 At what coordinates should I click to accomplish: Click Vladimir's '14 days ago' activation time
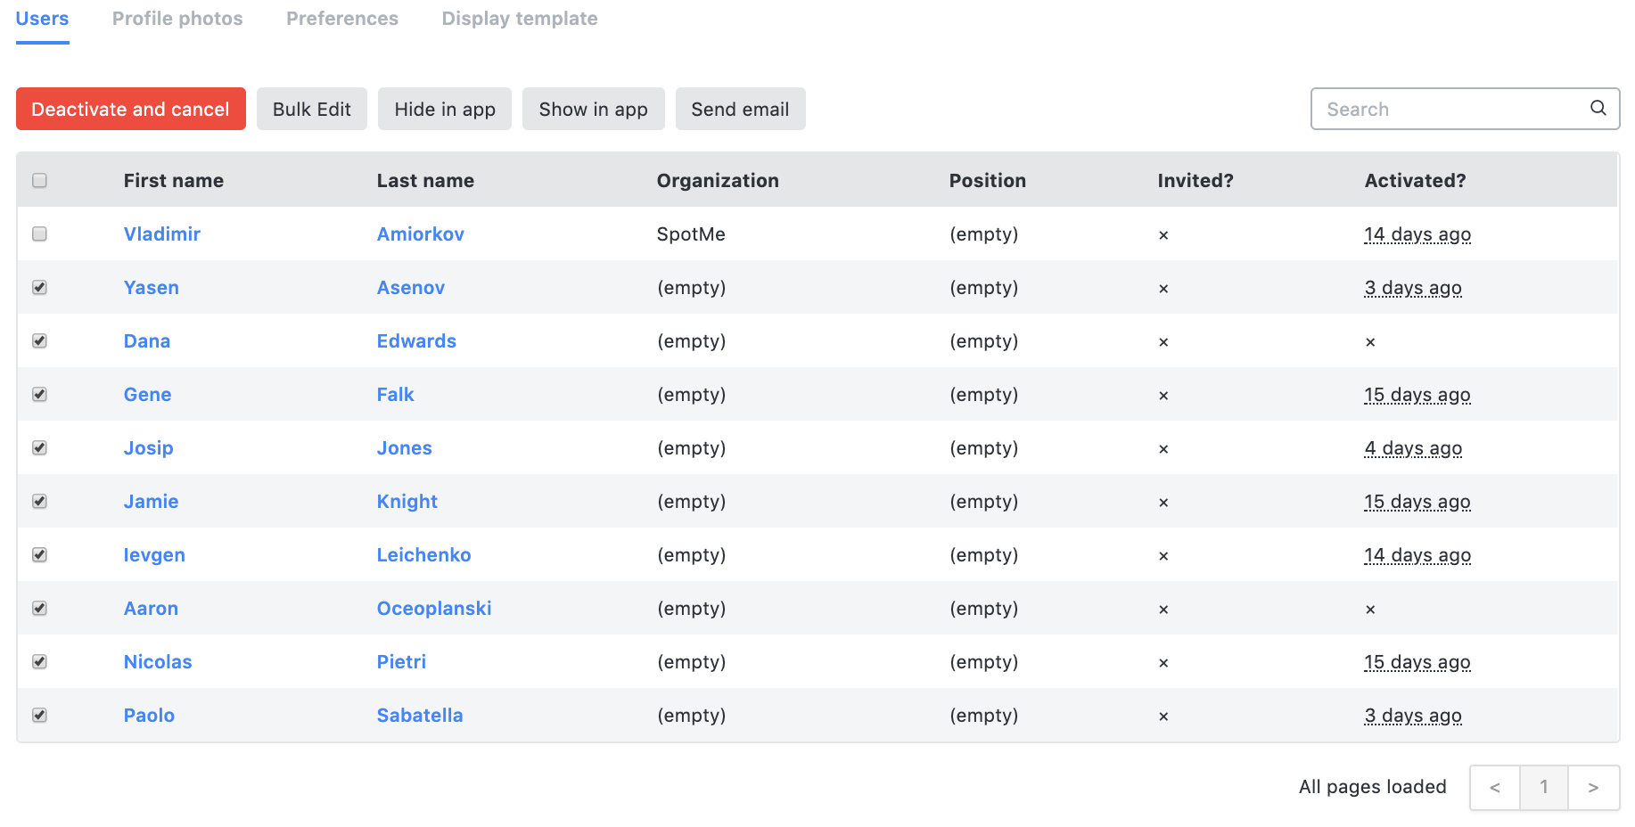(x=1417, y=234)
